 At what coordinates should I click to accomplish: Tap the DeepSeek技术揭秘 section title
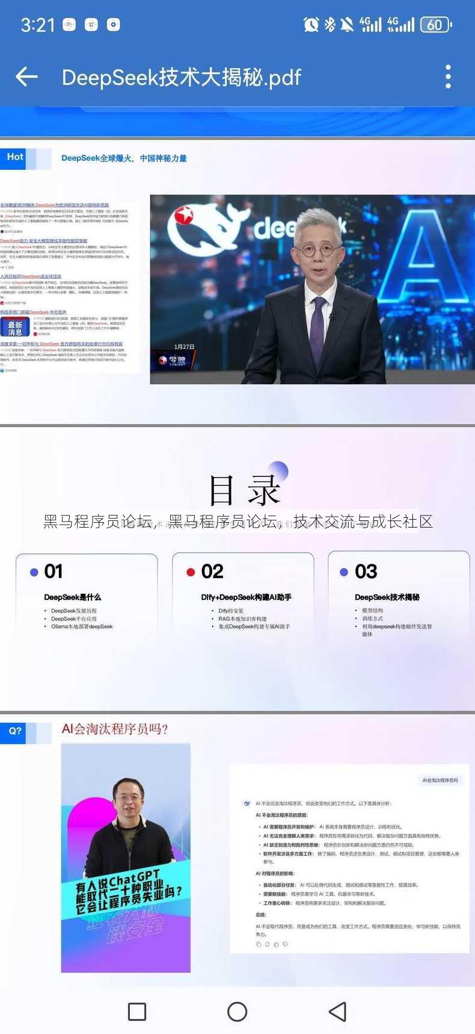387,597
